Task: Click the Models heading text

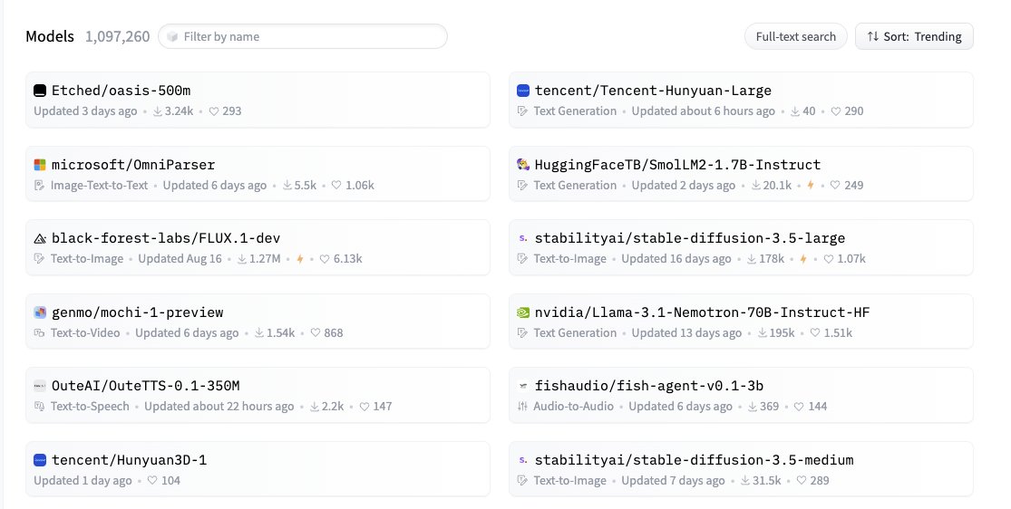Action: pos(50,37)
